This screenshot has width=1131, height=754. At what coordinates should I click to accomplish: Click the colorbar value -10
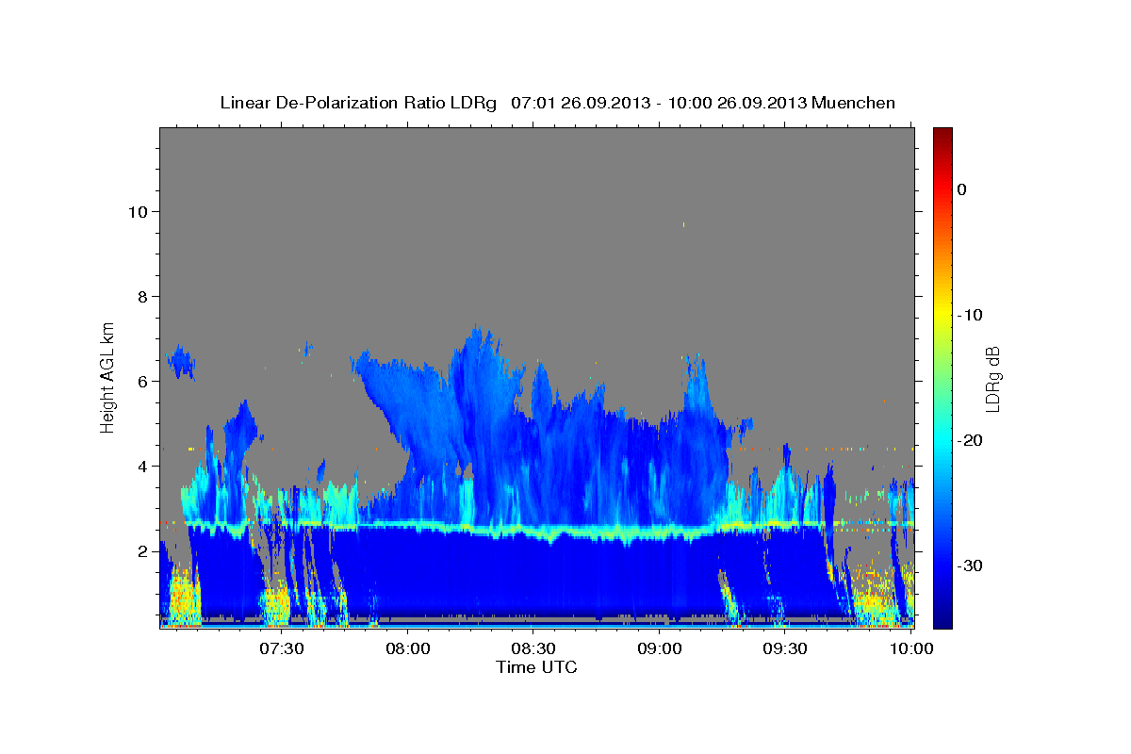971,315
